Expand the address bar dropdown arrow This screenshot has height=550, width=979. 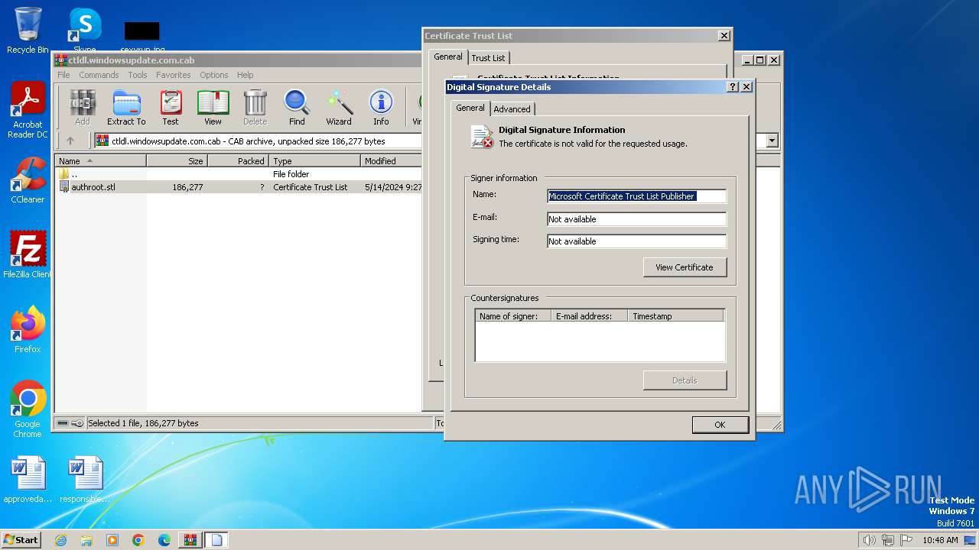772,141
